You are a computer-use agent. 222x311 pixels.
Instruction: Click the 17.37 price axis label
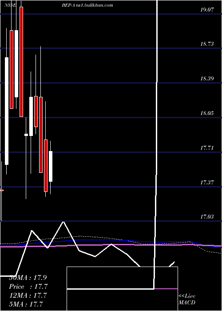click(207, 182)
